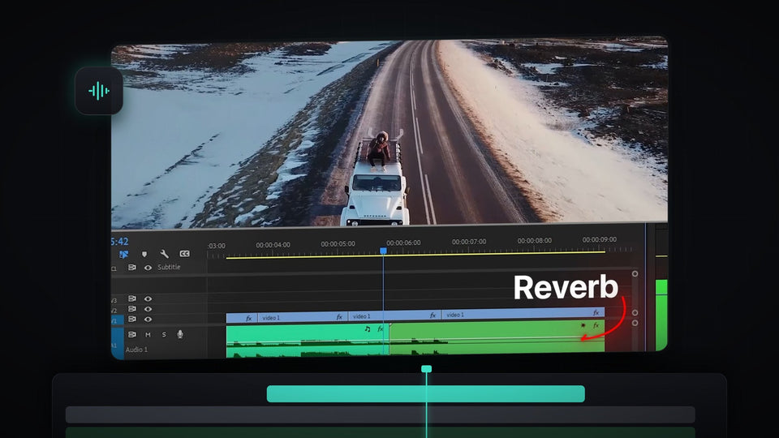Toggle the insert sequences as nests icon
Screen dimensions: 779x438
[123, 254]
